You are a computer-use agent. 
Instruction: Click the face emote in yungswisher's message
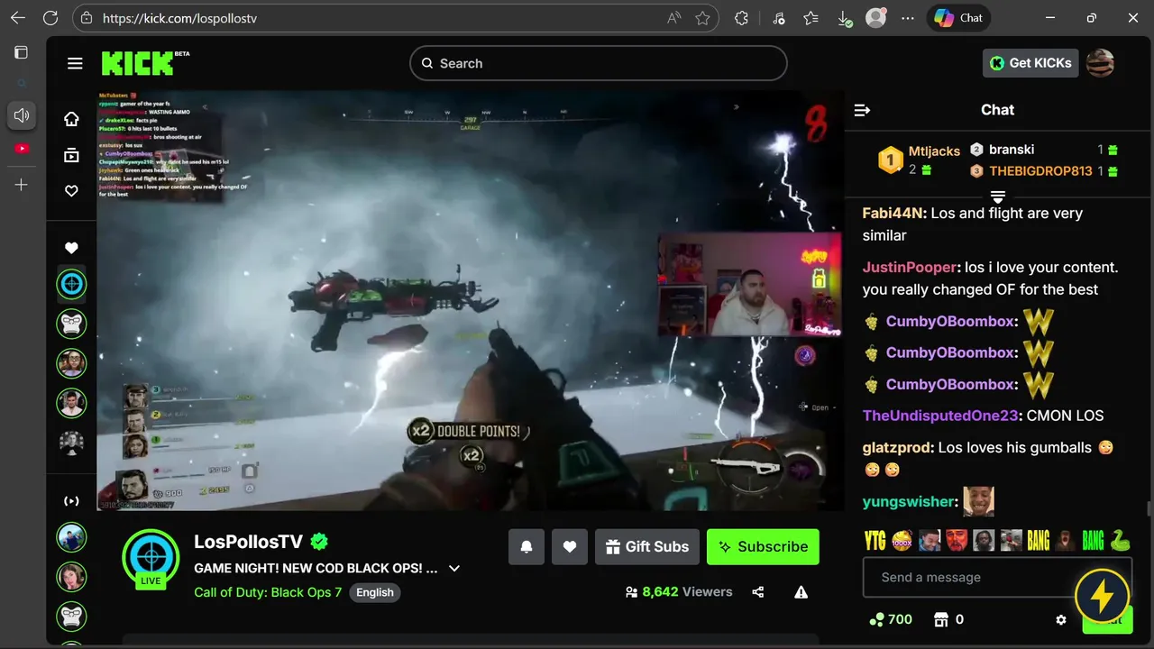pyautogui.click(x=978, y=501)
